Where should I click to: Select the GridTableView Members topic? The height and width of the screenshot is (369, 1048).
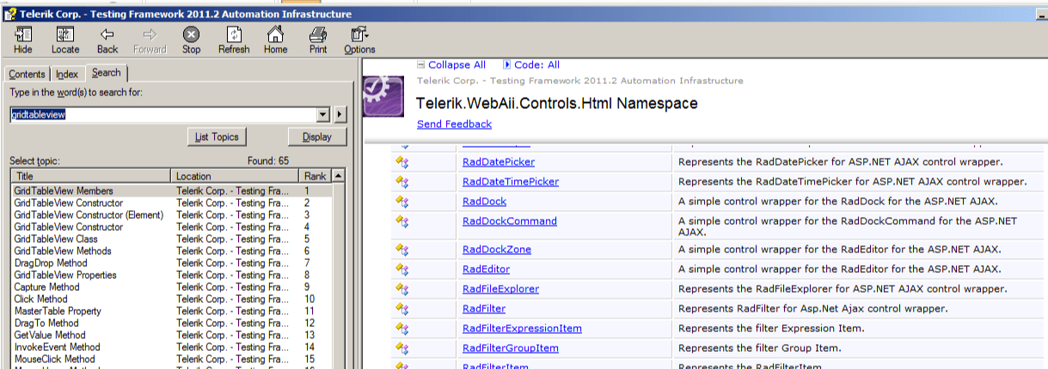(x=171, y=191)
